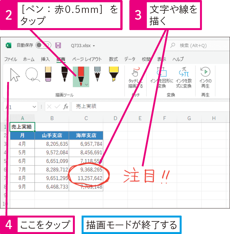This screenshot has width=230, height=234.
Task: Start Ink Replay
Action: (205, 78)
